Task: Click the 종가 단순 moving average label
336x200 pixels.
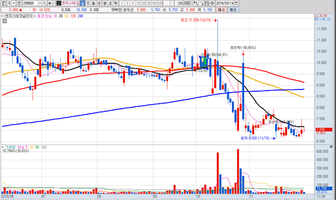Action: [x=45, y=16]
